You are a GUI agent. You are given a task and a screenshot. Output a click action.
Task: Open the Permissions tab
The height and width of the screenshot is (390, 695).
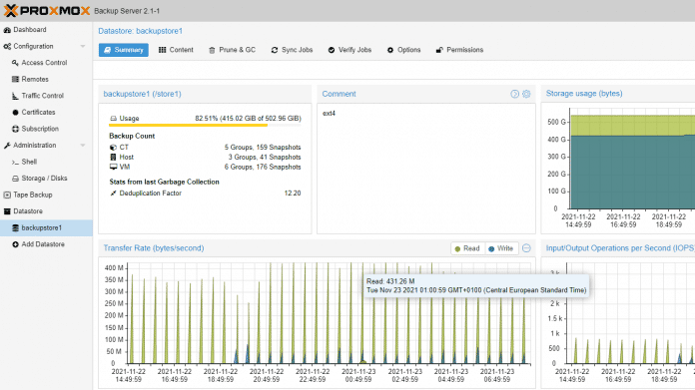(x=459, y=50)
